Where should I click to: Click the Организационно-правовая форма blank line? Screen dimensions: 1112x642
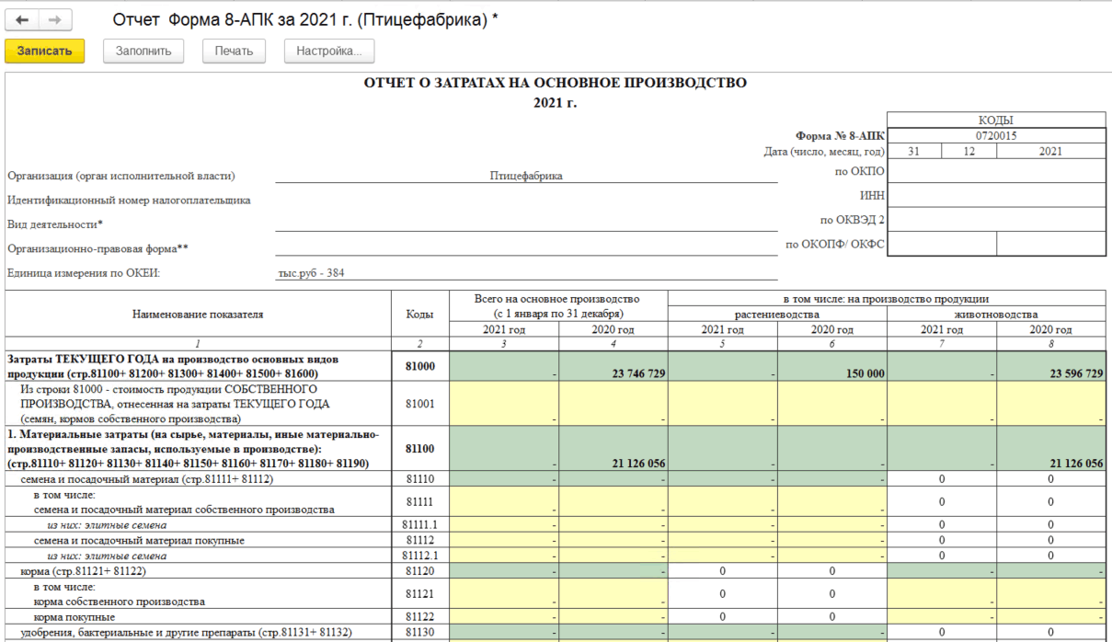click(526, 247)
